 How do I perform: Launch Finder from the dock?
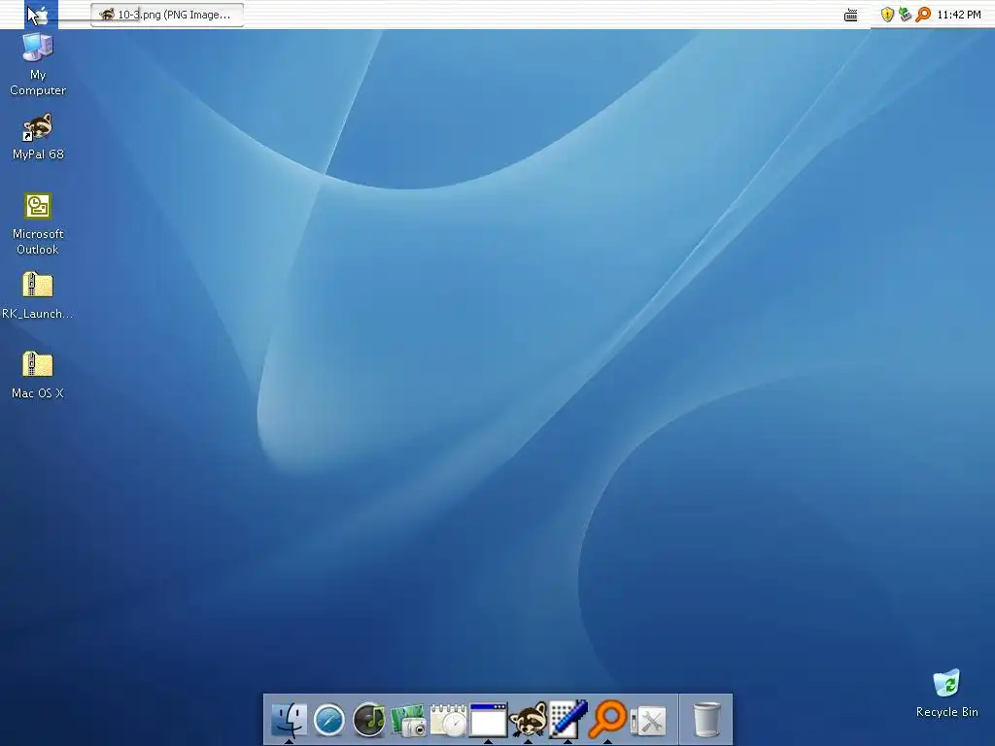(289, 720)
